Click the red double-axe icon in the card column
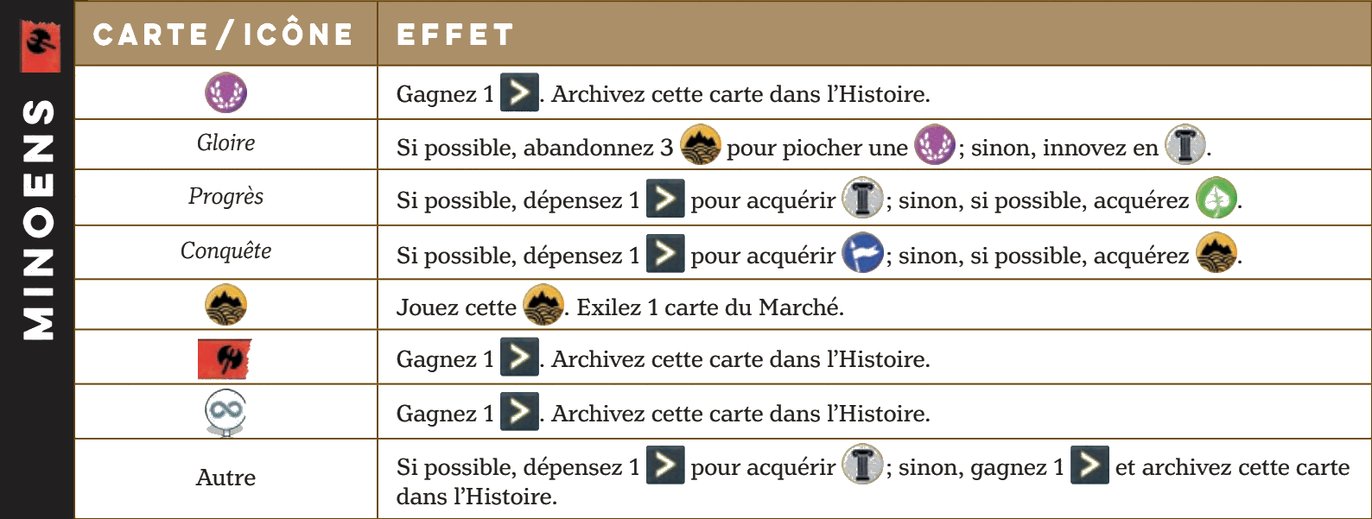The height and width of the screenshot is (519, 1372). pyautogui.click(x=225, y=358)
